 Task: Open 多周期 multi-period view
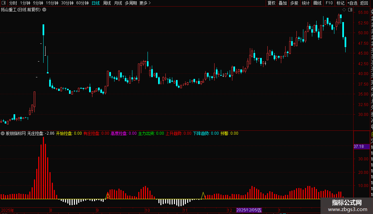(x=131, y=3)
